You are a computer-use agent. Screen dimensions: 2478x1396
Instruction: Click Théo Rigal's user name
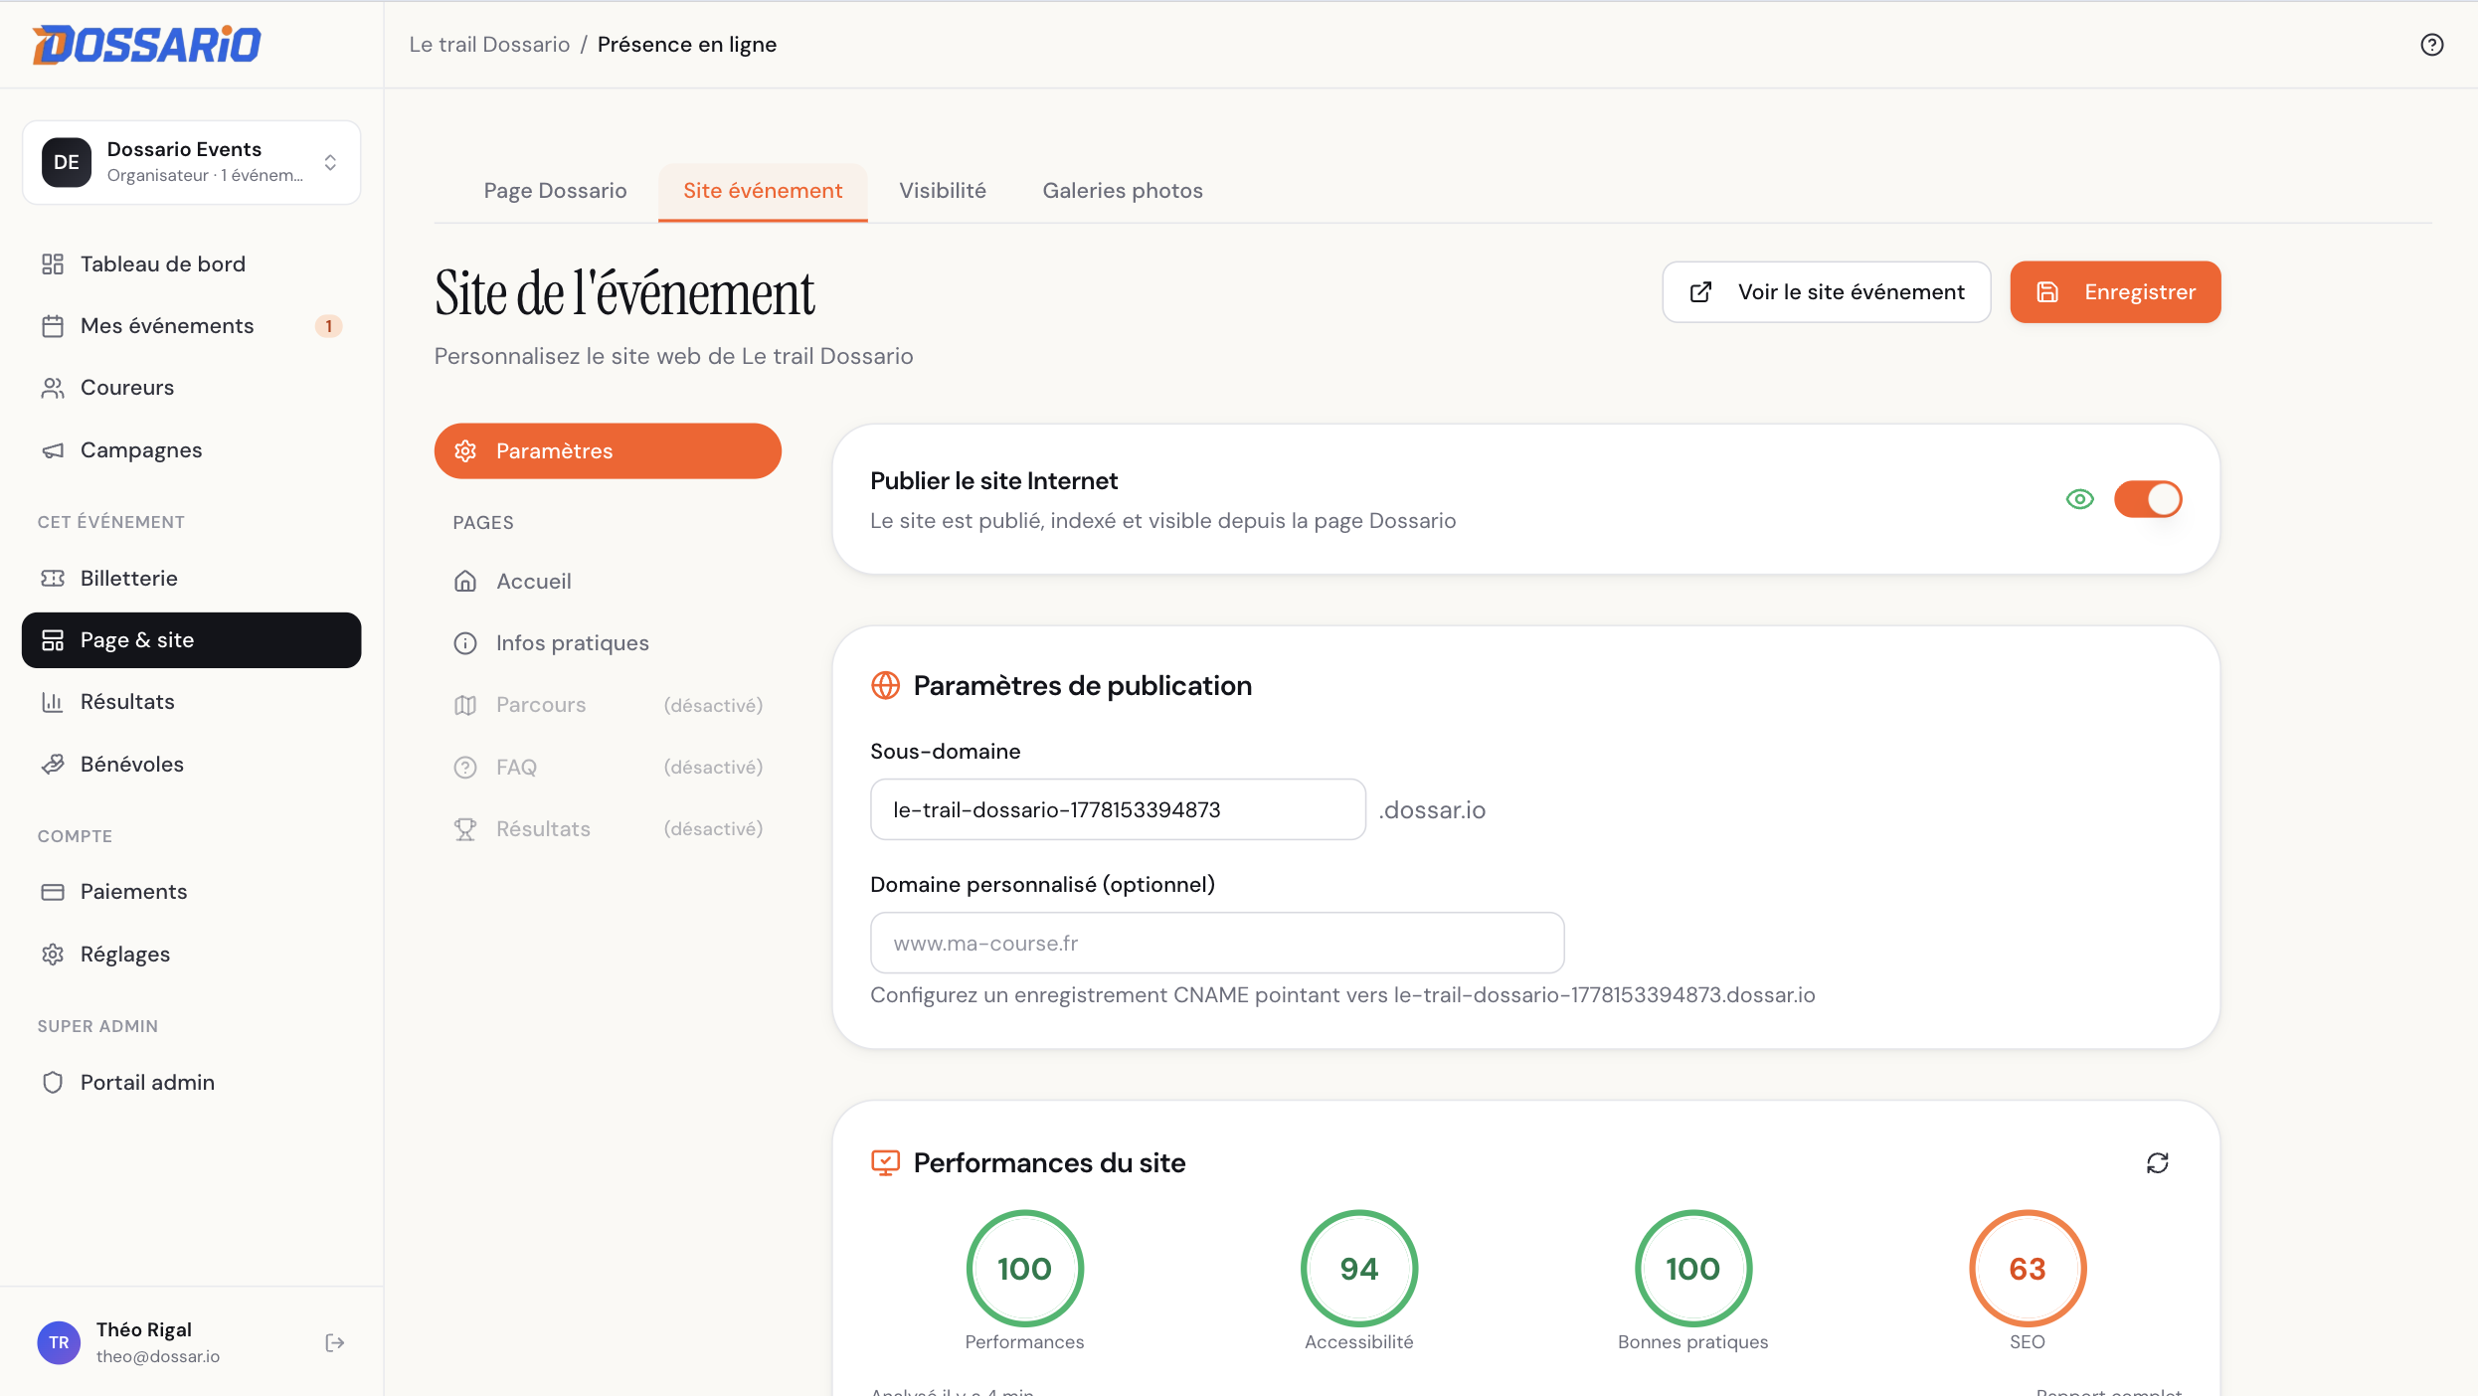point(144,1330)
